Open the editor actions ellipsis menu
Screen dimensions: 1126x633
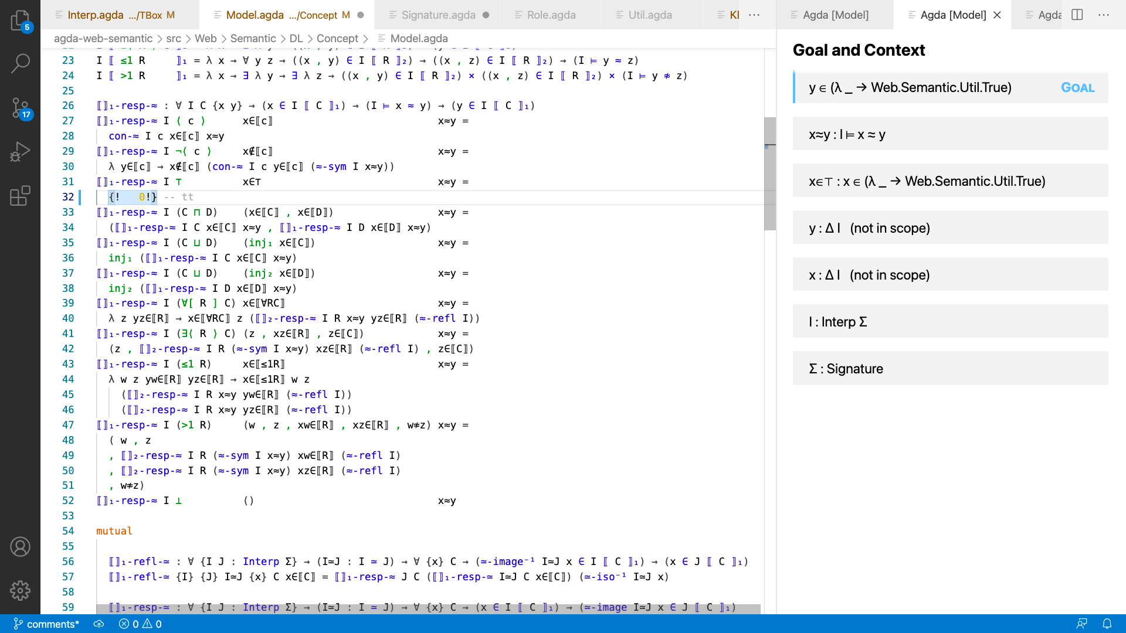[x=1105, y=15]
